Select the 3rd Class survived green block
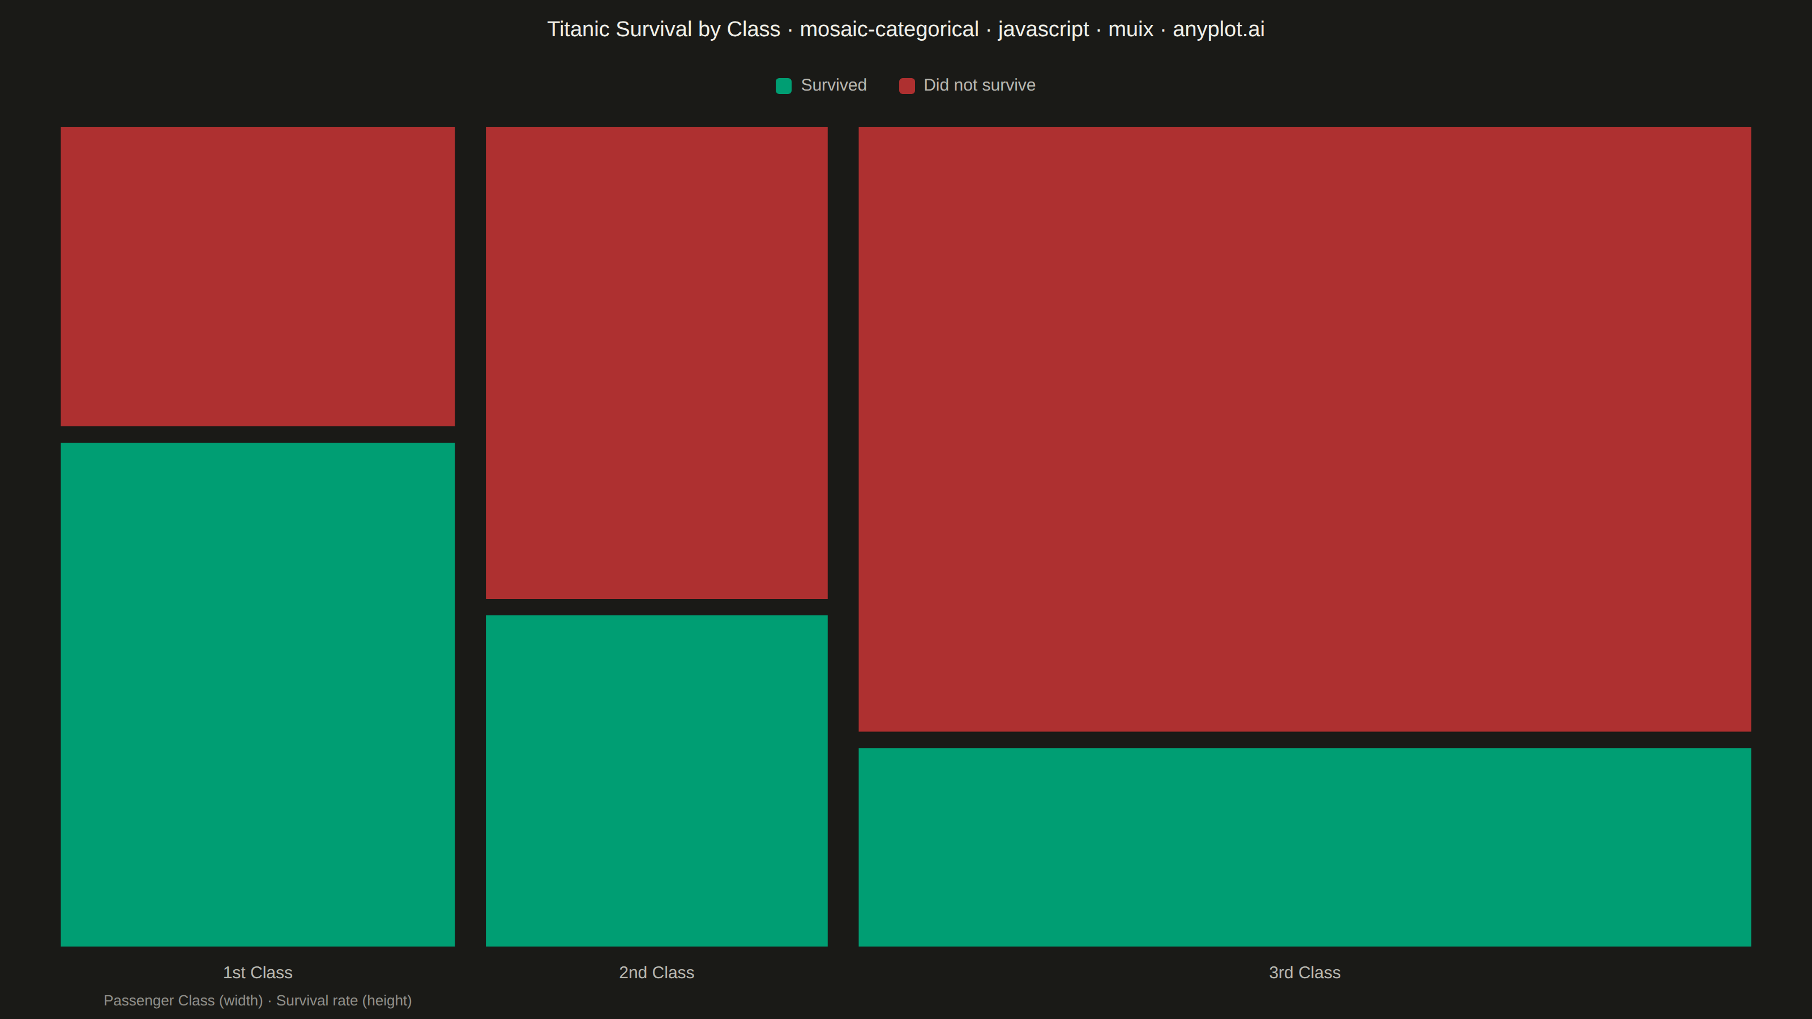 click(x=1304, y=847)
